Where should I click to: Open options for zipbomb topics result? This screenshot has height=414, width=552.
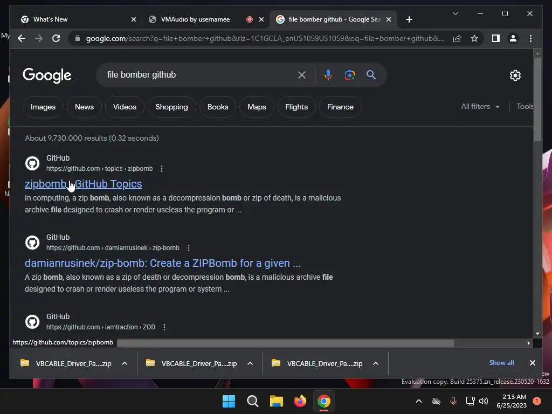[162, 169]
